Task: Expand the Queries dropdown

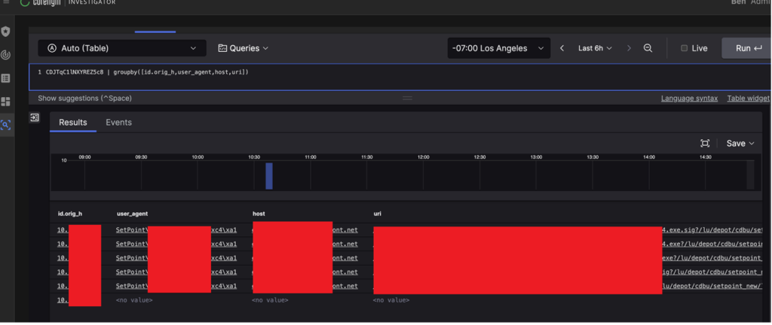Action: point(243,48)
